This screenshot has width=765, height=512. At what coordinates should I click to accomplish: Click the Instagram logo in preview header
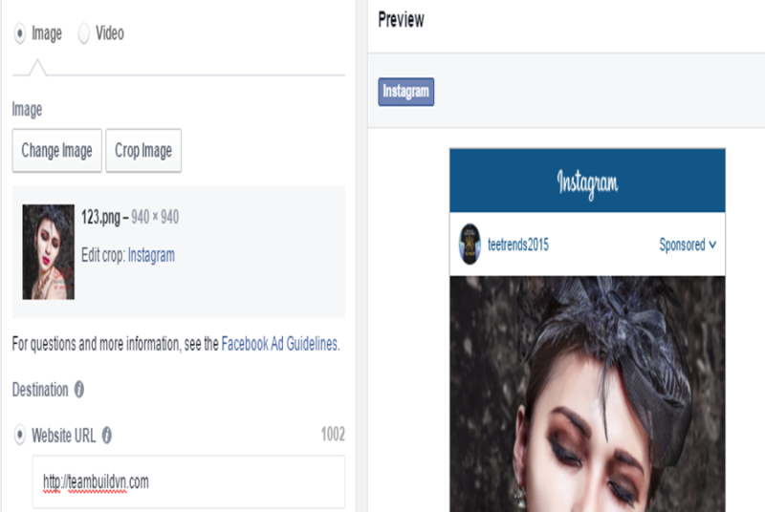point(587,182)
